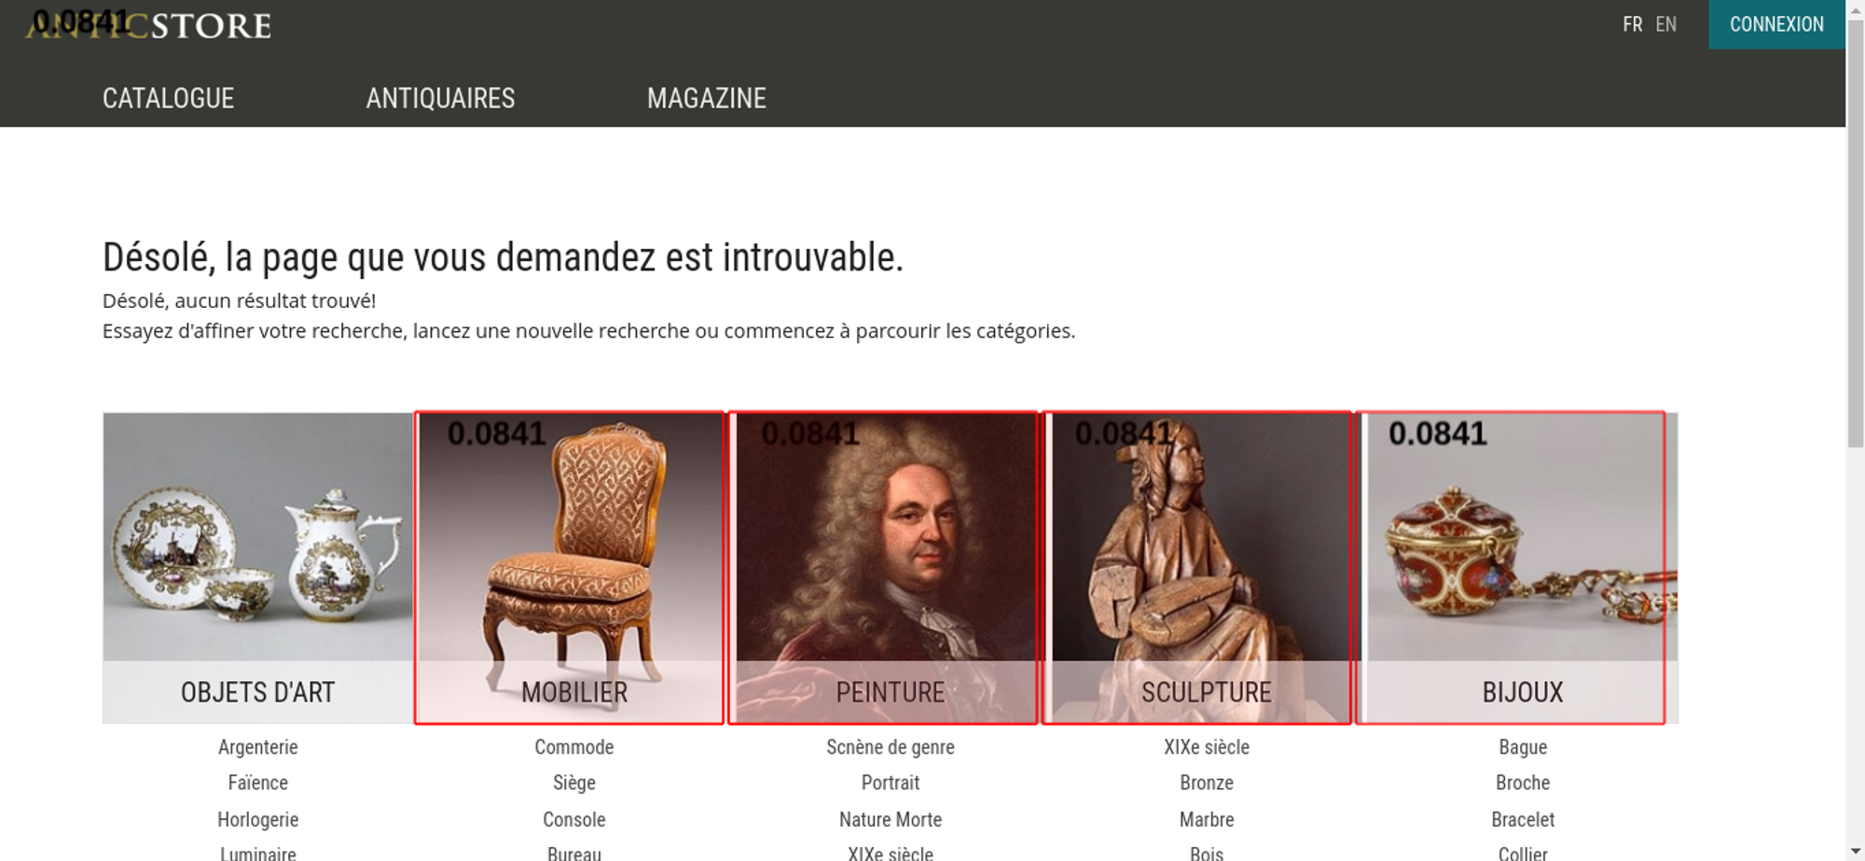Open the ANTIQUAIRES menu

[440, 98]
